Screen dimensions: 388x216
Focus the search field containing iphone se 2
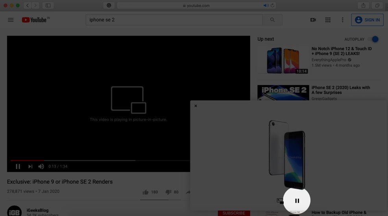(174, 20)
